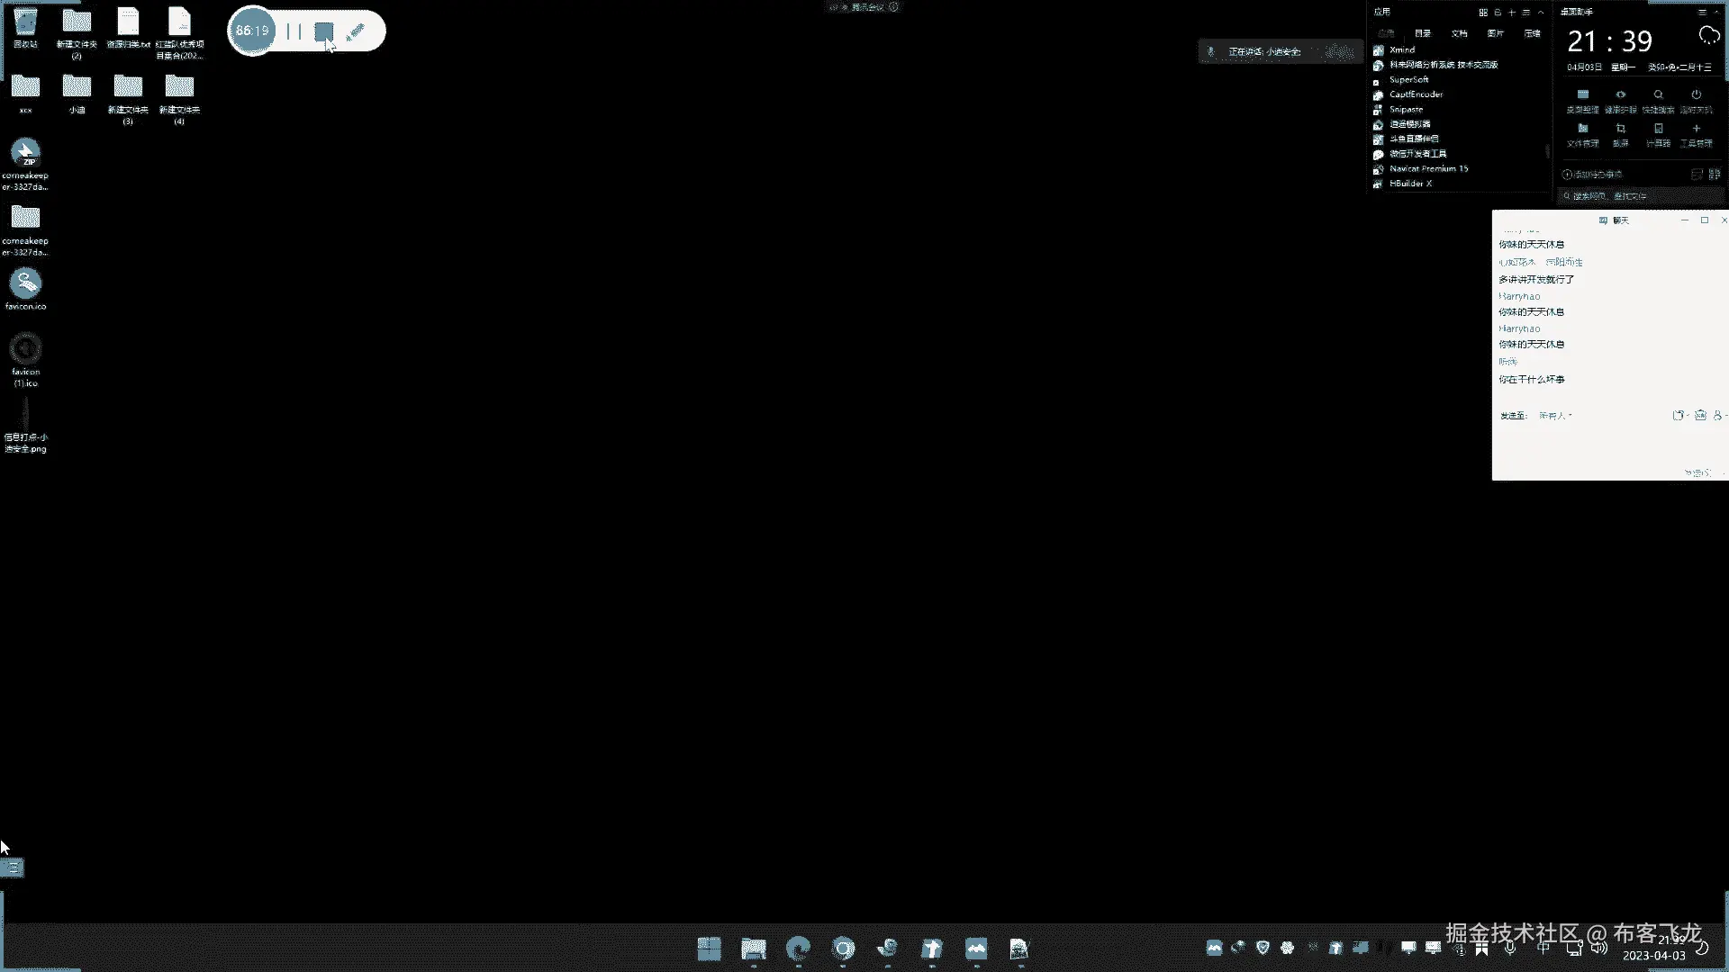Screen dimensions: 1729x972
Task: Switch app panel to grid view
Action: pos(1482,13)
